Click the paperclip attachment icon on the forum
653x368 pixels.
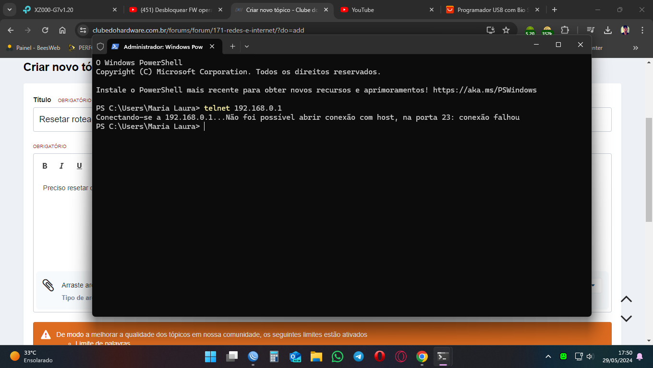click(48, 286)
